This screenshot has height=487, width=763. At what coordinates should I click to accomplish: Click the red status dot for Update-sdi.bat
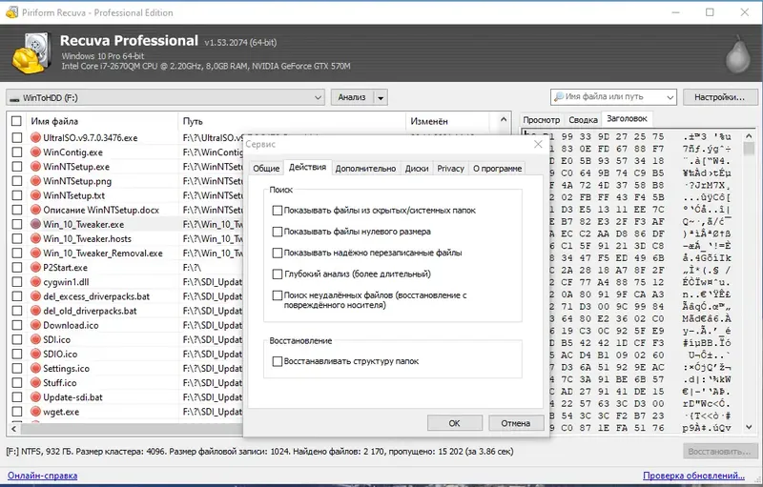click(35, 397)
